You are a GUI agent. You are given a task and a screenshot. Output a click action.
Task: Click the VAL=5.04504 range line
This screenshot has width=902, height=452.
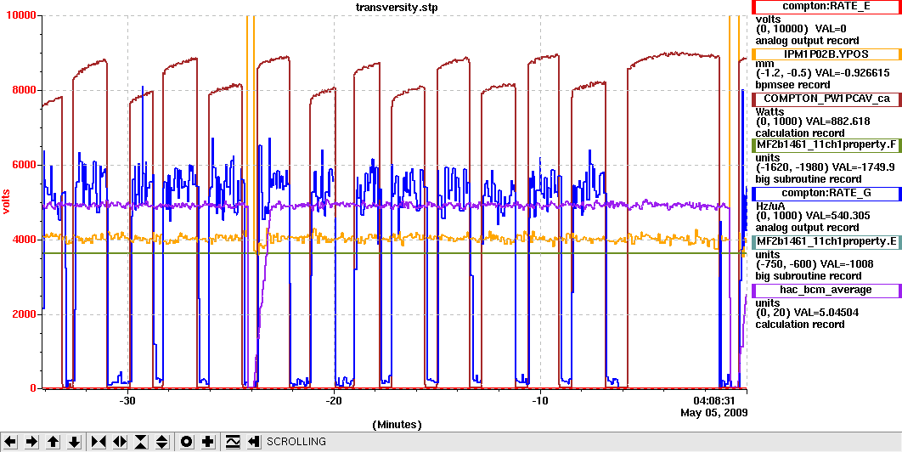point(808,313)
